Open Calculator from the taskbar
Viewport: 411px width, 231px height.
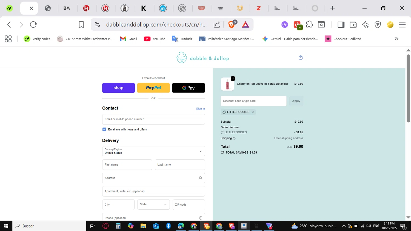click(x=118, y=226)
